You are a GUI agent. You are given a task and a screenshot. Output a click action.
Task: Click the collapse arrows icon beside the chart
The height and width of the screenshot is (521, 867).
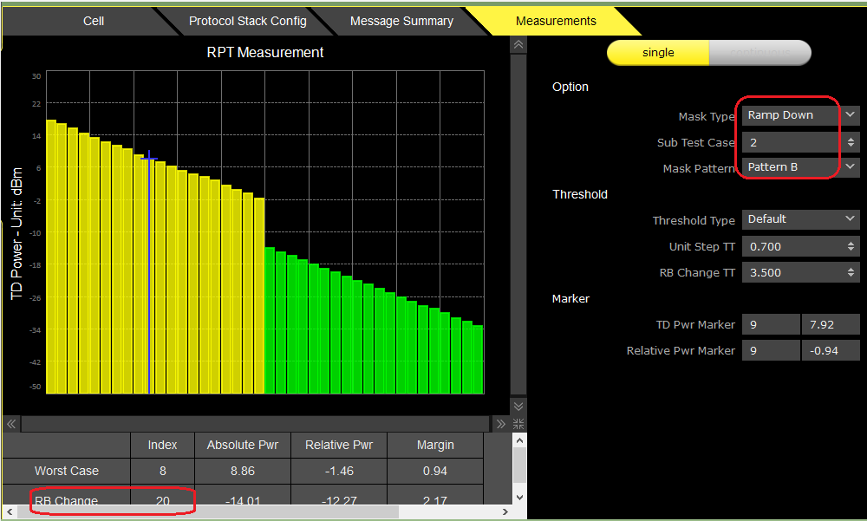pyautogui.click(x=518, y=424)
